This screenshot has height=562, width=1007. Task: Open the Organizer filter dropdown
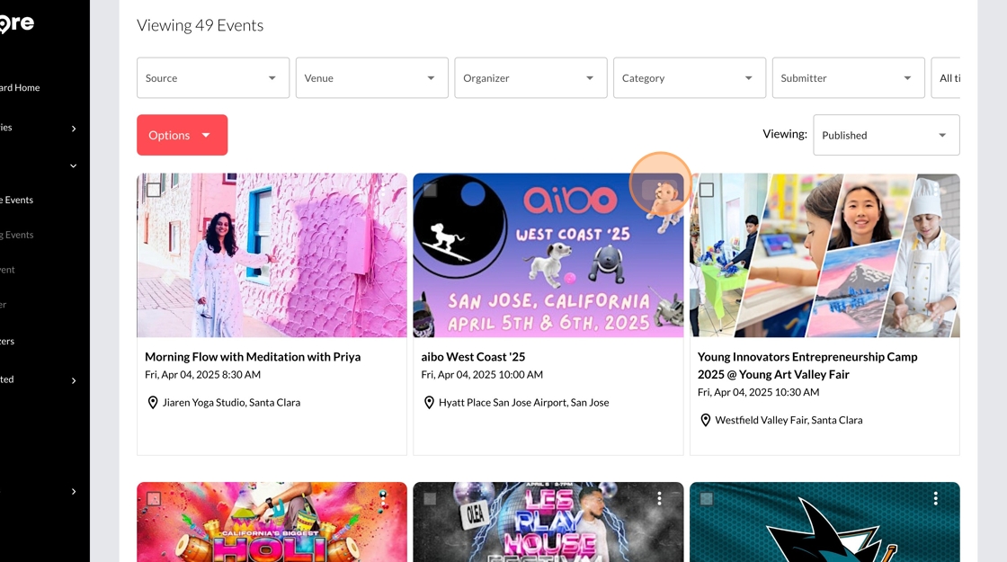(530, 77)
